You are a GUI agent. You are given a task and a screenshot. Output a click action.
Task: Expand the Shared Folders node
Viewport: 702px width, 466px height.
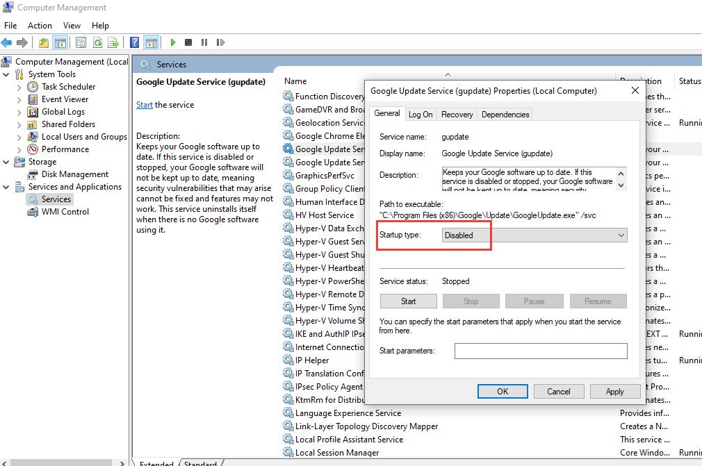point(19,125)
